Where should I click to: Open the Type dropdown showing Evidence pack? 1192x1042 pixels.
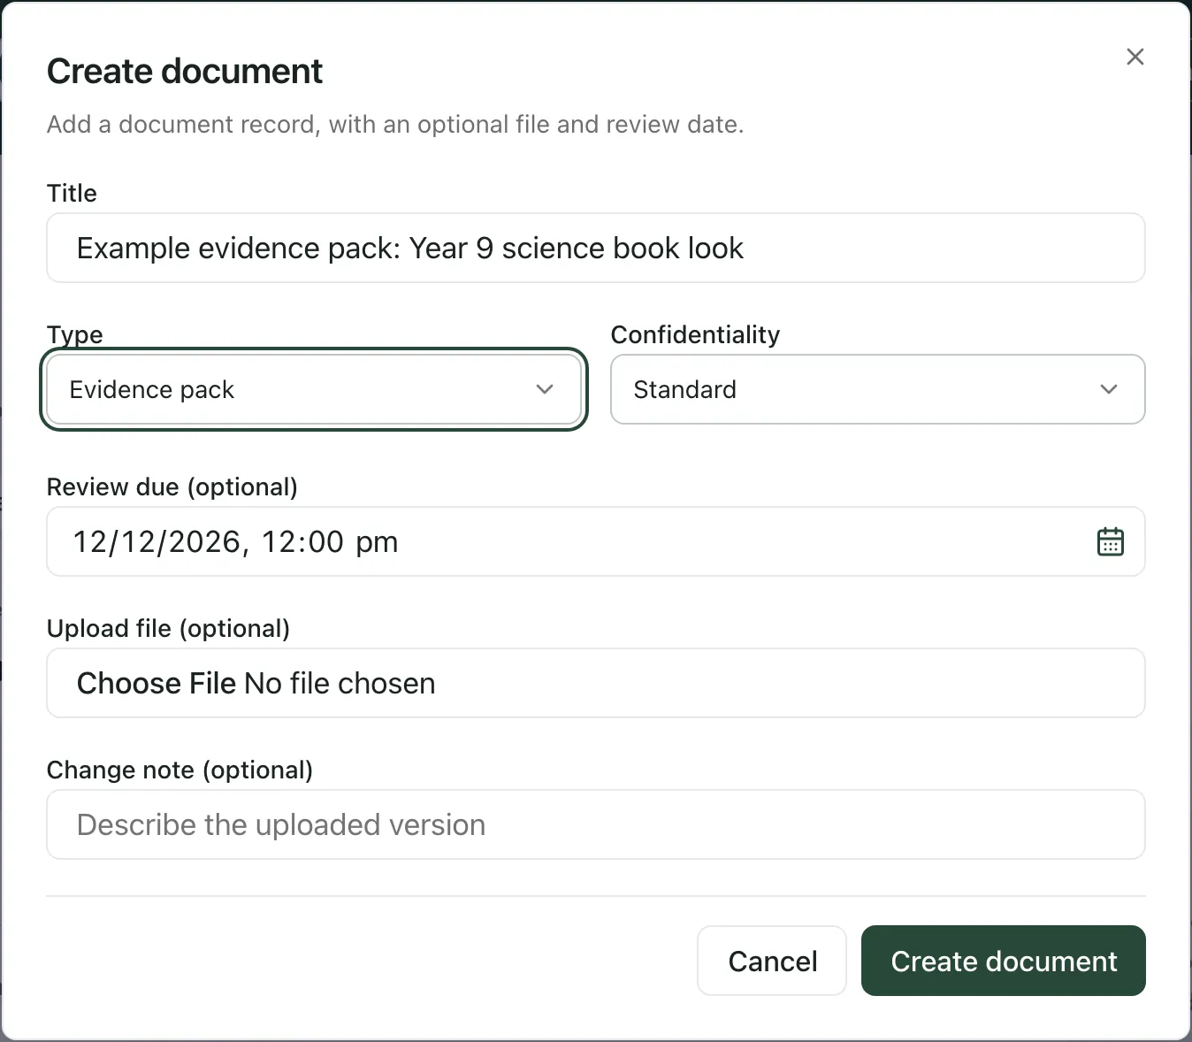pos(314,389)
